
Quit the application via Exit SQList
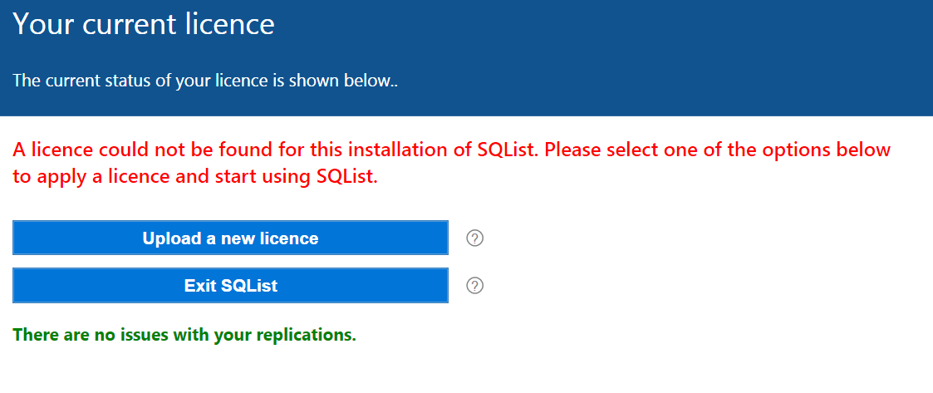230,286
